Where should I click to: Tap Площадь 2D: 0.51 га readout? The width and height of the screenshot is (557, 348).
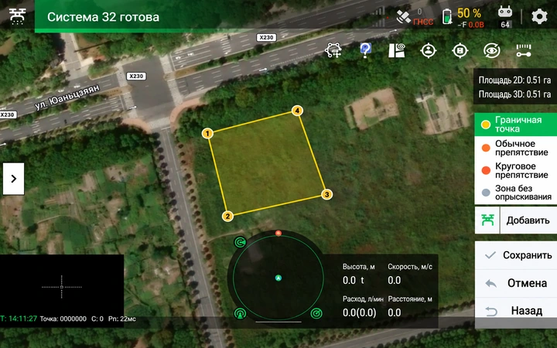click(514, 80)
